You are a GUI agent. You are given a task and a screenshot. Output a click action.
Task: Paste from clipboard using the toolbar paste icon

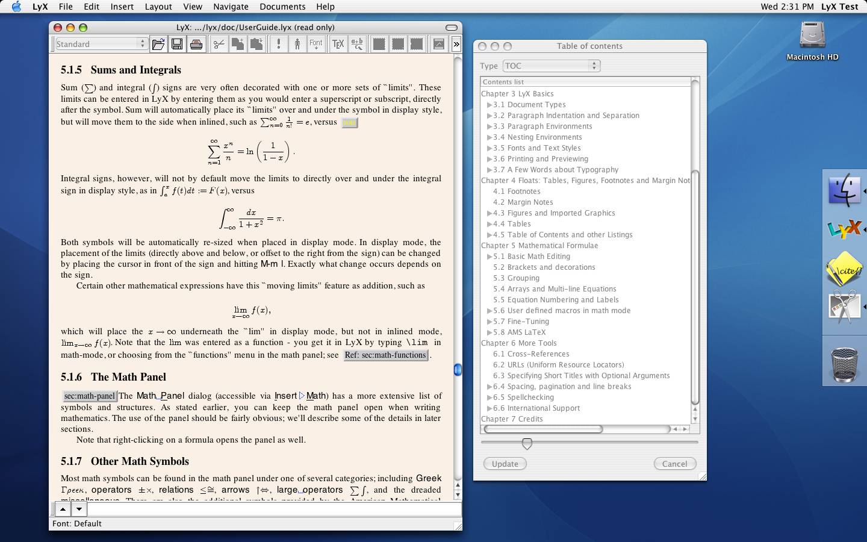point(256,44)
